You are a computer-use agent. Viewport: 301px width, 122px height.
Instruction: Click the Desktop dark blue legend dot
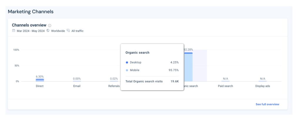coord(127,62)
